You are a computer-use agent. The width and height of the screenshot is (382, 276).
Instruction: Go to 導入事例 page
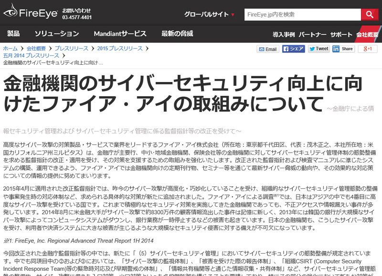(284, 35)
